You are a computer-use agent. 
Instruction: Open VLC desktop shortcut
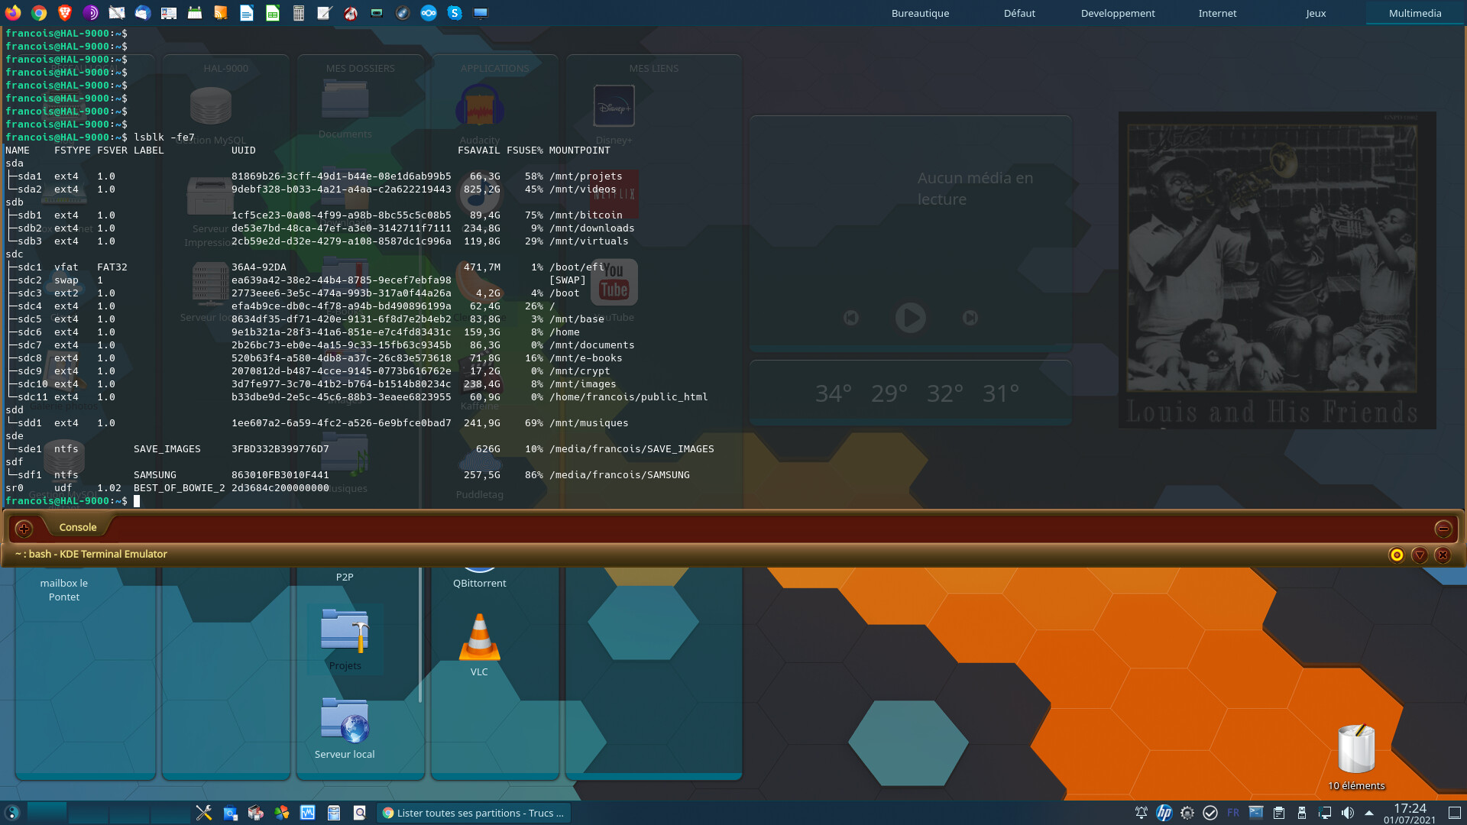tap(479, 644)
